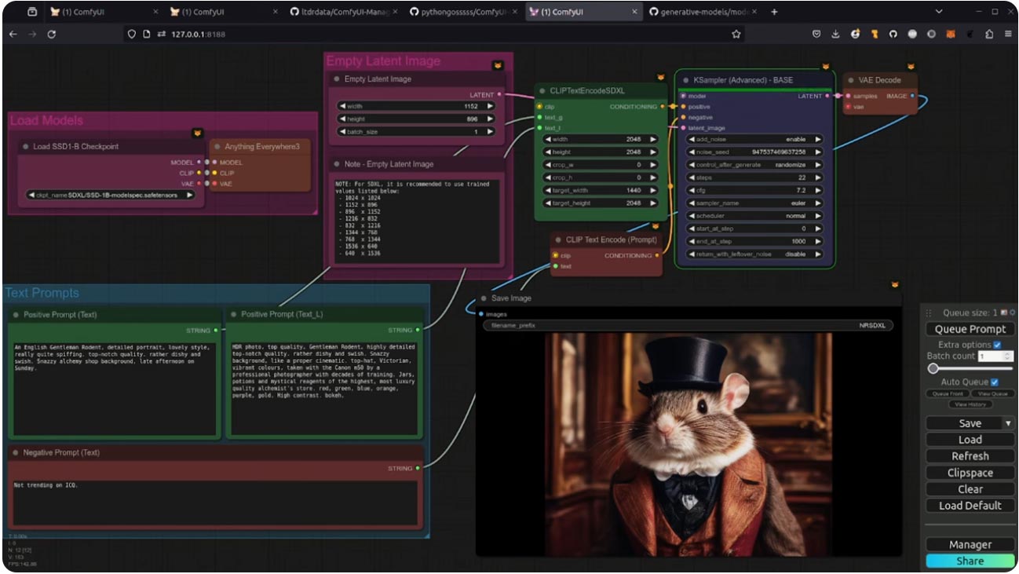Image resolution: width=1019 pixels, height=574 pixels.
Task: Click the browser Back arrow
Action: click(13, 35)
